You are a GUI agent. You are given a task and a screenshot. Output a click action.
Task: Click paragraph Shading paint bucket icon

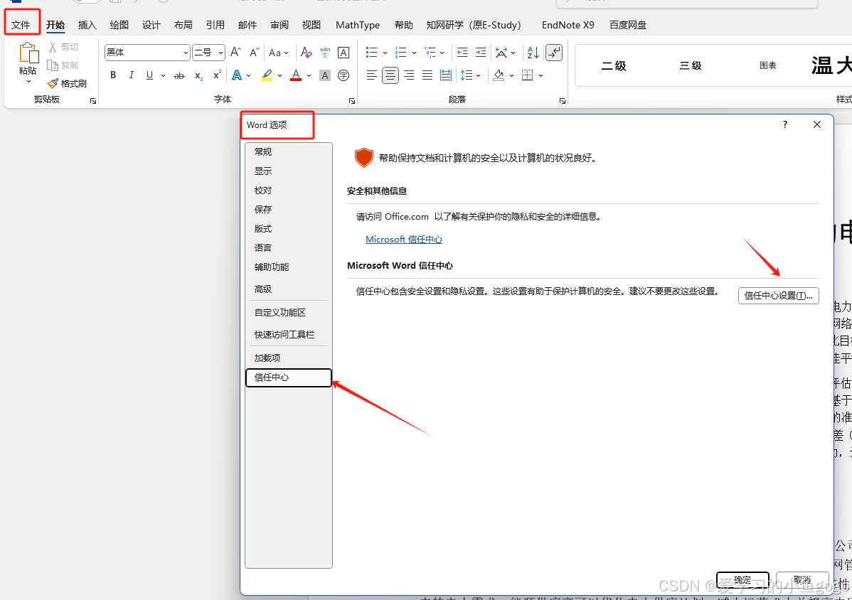[499, 75]
